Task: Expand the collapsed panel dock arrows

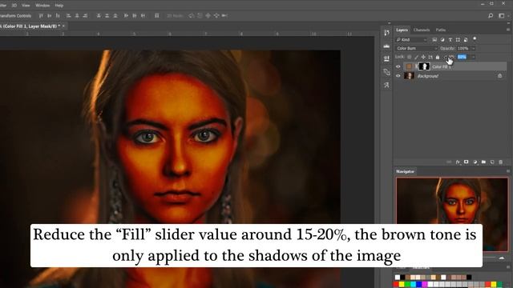Action: coord(389,23)
